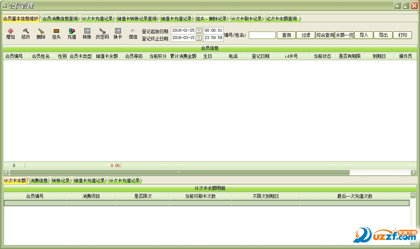Click the 充值 recharge icon

coord(72,31)
